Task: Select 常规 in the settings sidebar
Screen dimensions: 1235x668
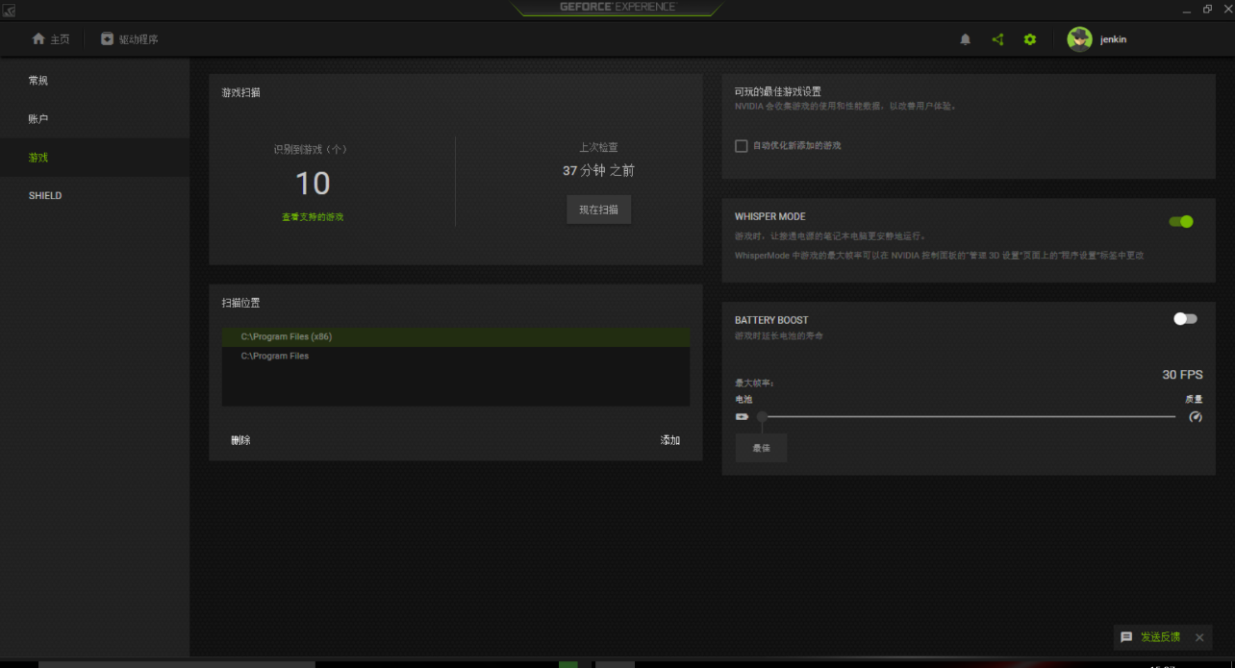Action: [94, 81]
